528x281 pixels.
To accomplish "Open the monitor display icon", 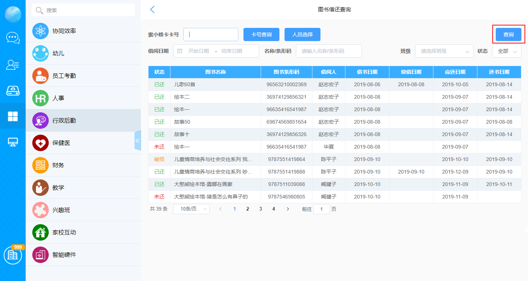I will [x=13, y=142].
